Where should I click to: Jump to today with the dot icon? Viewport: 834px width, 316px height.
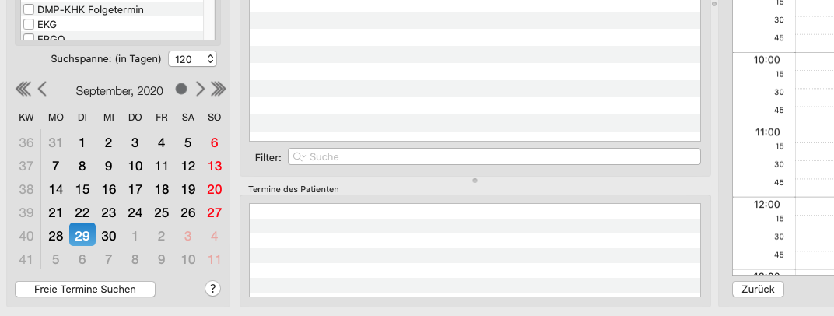click(x=181, y=89)
